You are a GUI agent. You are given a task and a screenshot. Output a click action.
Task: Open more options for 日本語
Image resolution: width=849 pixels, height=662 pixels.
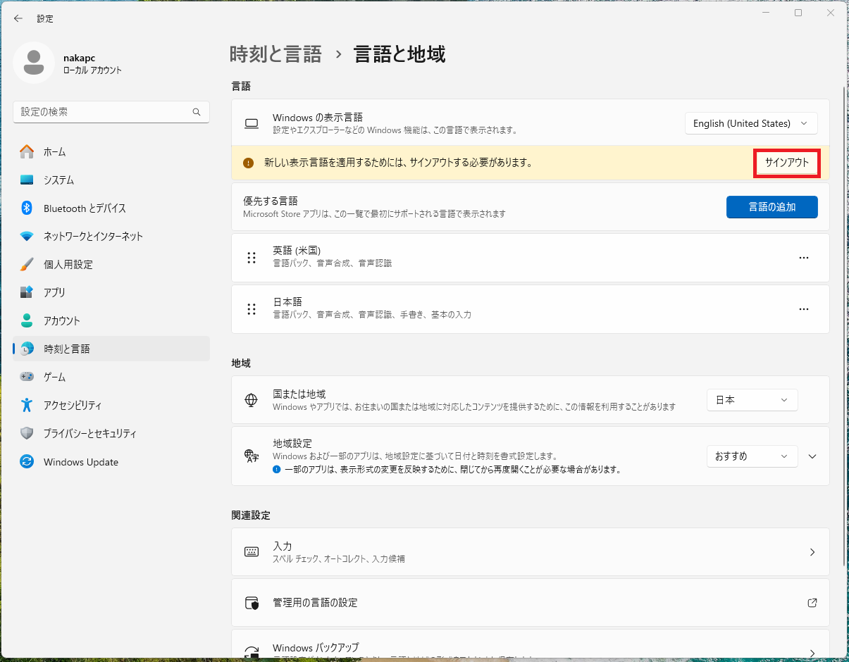[x=803, y=309]
